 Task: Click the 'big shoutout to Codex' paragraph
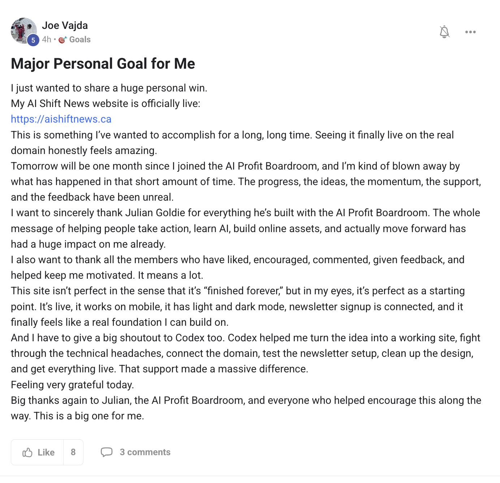[x=245, y=353]
